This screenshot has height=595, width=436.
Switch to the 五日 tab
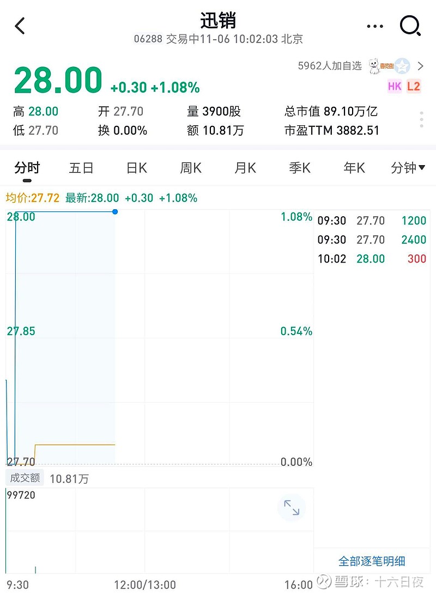click(x=81, y=168)
